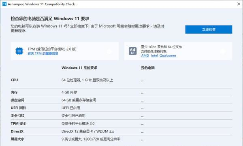Screen dimensions: 243x146
Task: Click the '我的电脑' column header
Action: coord(148,68)
